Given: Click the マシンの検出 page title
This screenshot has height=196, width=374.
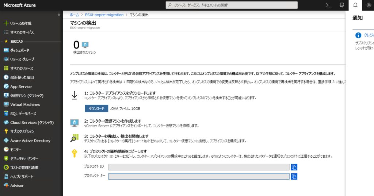Looking at the screenshot, I should (x=83, y=23).
